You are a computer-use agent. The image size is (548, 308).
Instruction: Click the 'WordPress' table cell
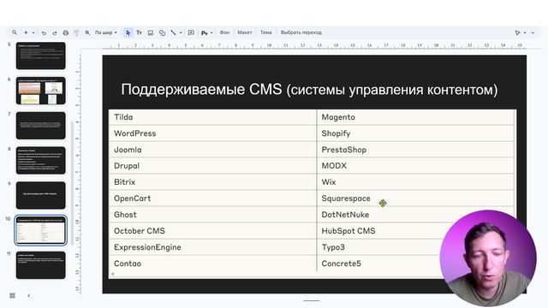coord(212,133)
